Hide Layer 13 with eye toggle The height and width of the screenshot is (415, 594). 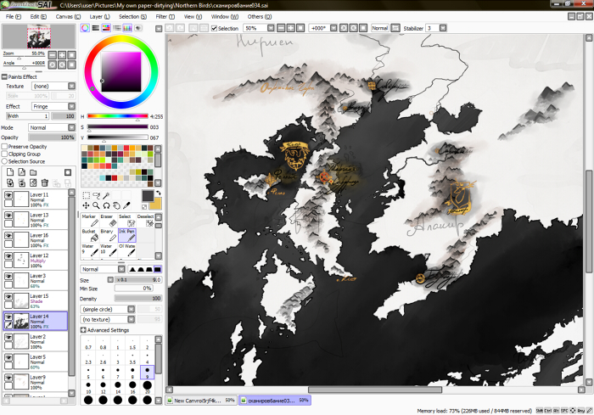point(8,215)
